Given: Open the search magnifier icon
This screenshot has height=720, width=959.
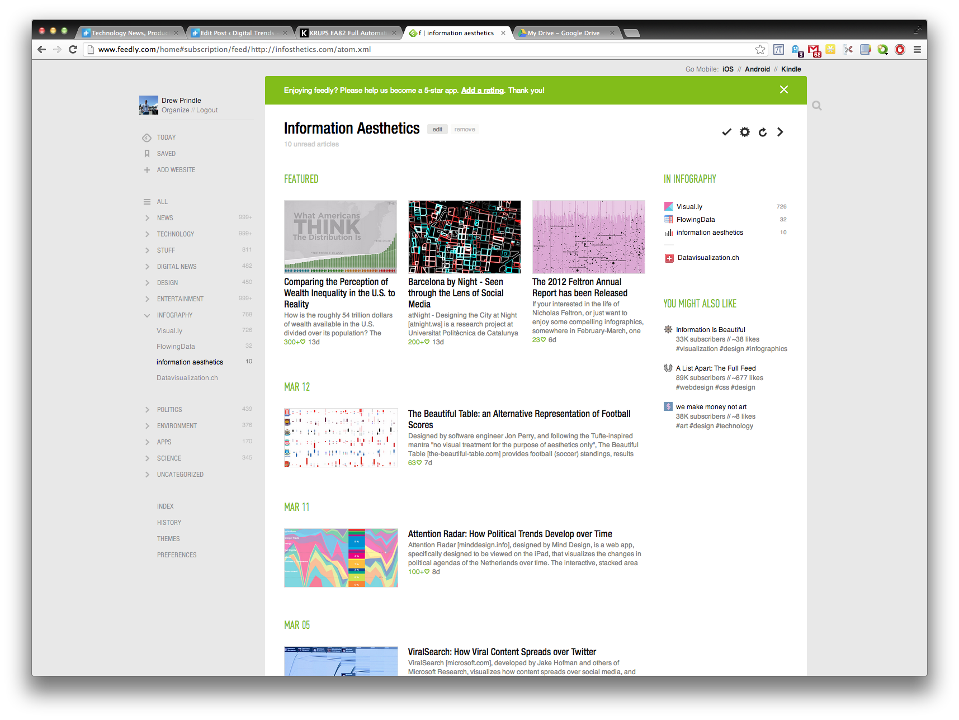Looking at the screenshot, I should pos(817,106).
